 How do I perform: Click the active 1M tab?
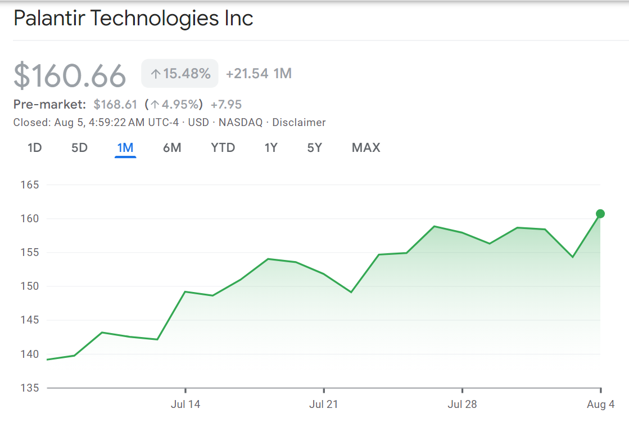tap(125, 147)
